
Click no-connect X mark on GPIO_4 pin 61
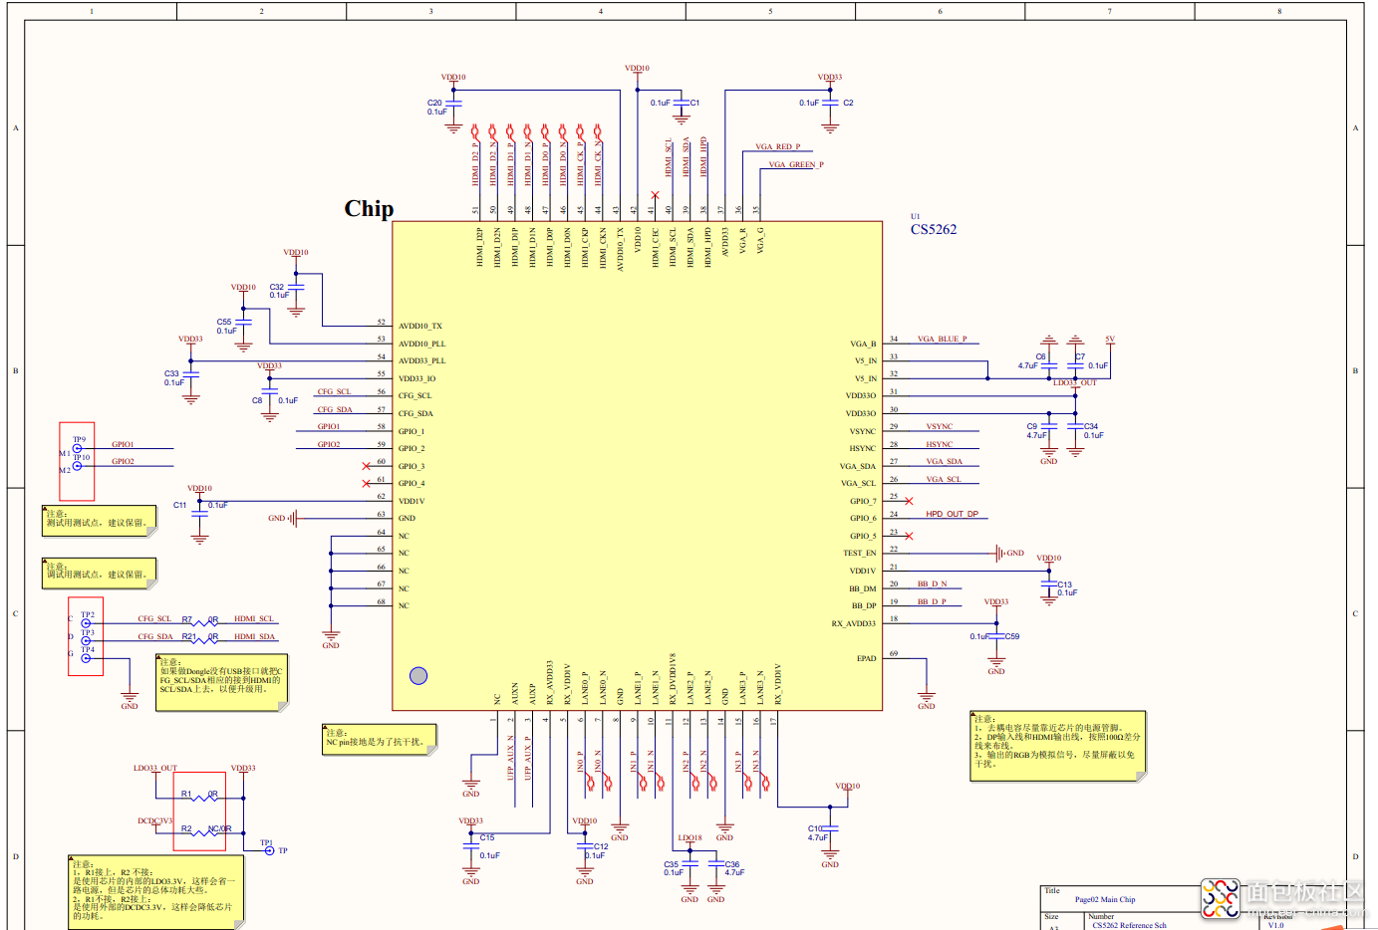tap(366, 483)
